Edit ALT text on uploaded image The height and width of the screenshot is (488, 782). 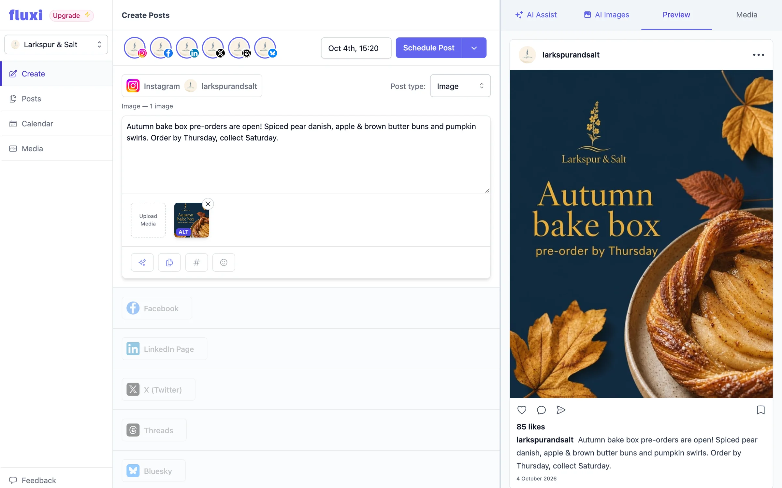coord(183,232)
